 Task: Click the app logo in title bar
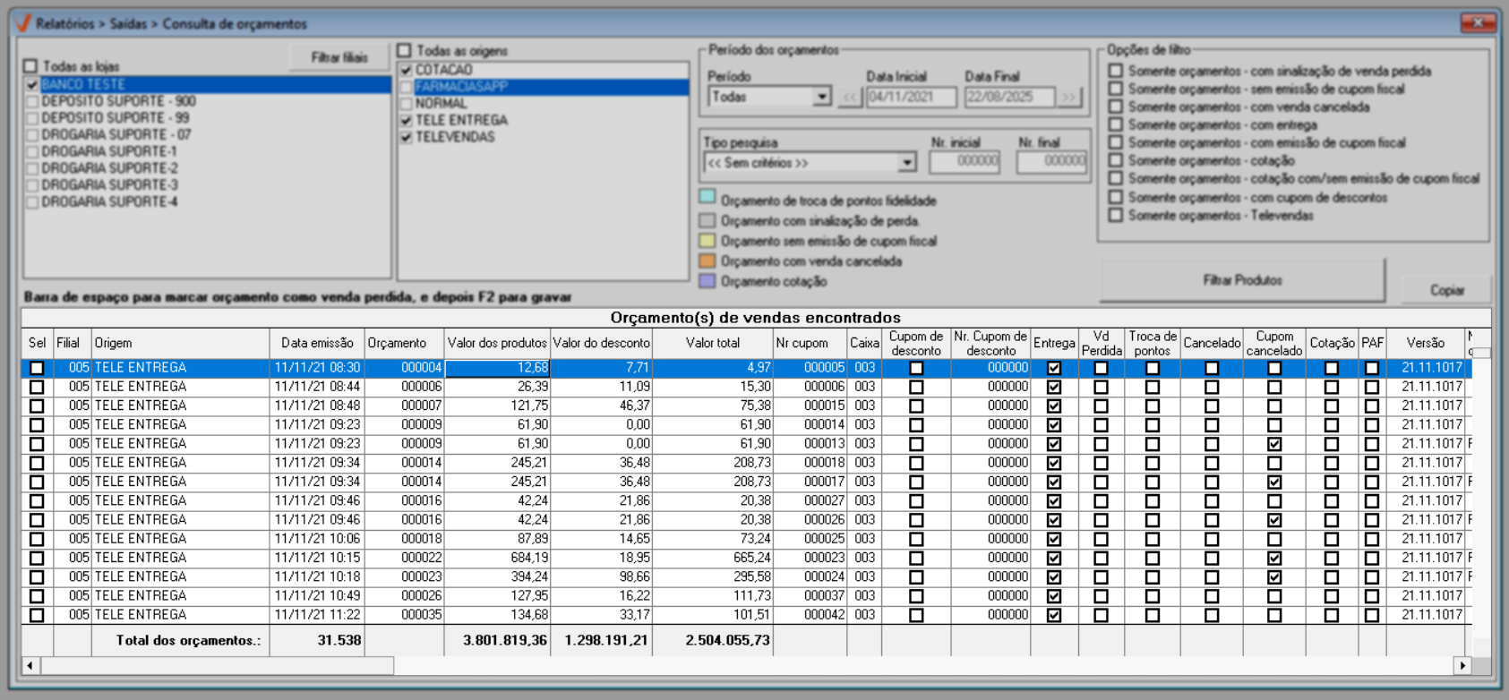point(23,23)
